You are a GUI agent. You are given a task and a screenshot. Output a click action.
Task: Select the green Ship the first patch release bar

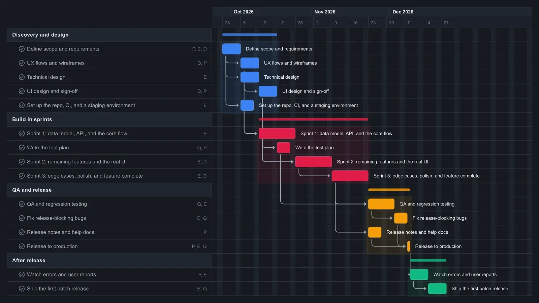[437, 289]
